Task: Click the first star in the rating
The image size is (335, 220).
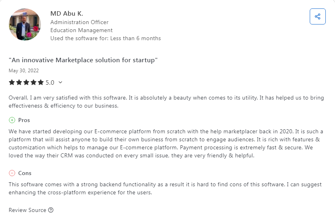Action: coord(12,82)
